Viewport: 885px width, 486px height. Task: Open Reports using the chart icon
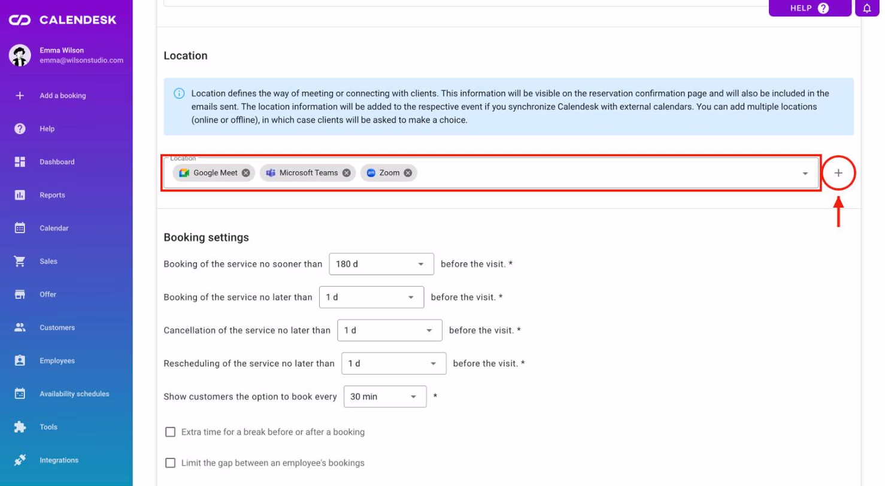(20, 195)
